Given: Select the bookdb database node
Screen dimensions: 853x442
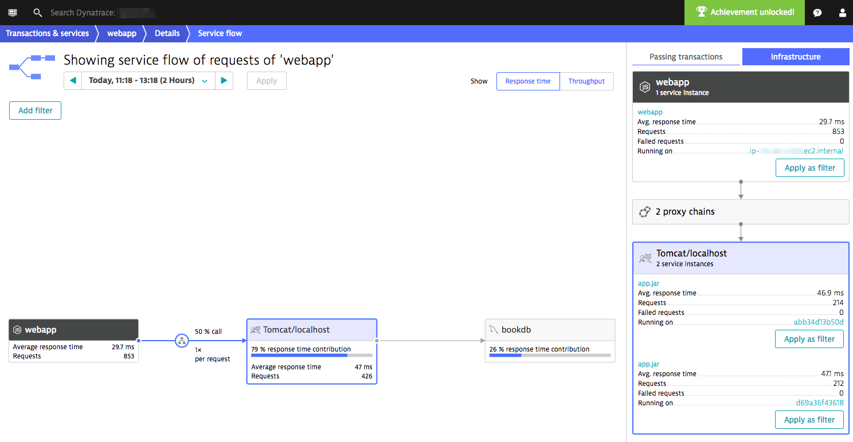Looking at the screenshot, I should [550, 341].
